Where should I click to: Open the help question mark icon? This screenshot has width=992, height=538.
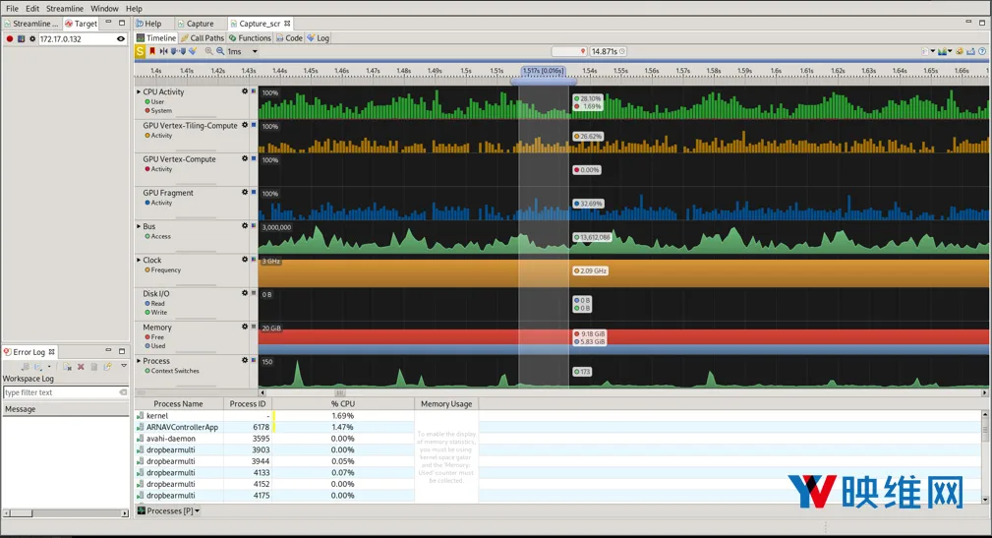click(982, 51)
